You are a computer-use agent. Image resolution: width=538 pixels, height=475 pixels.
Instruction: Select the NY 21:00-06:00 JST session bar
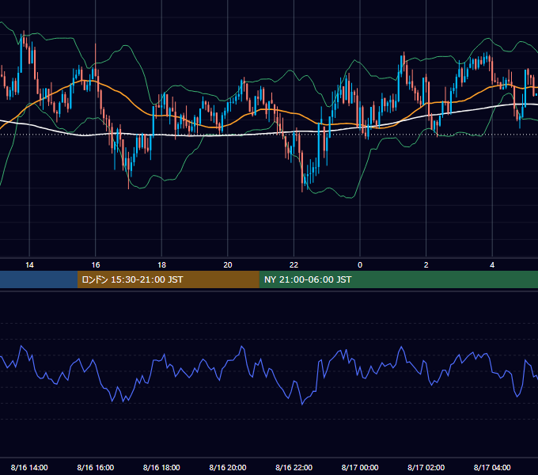click(x=398, y=279)
